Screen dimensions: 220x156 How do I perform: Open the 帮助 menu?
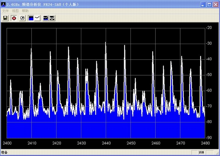coord(25,11)
